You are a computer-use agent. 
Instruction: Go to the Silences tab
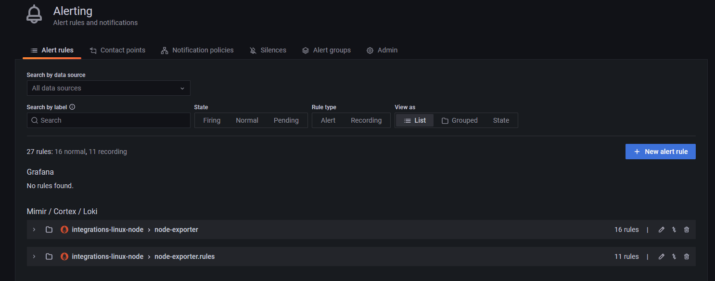coord(268,50)
